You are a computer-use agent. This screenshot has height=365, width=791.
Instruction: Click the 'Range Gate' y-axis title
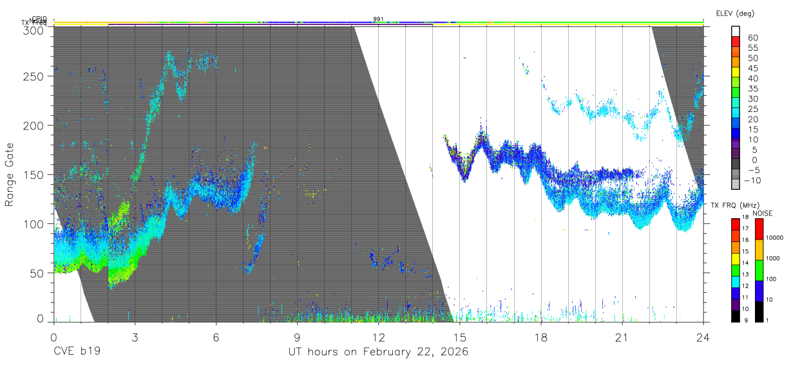10,174
